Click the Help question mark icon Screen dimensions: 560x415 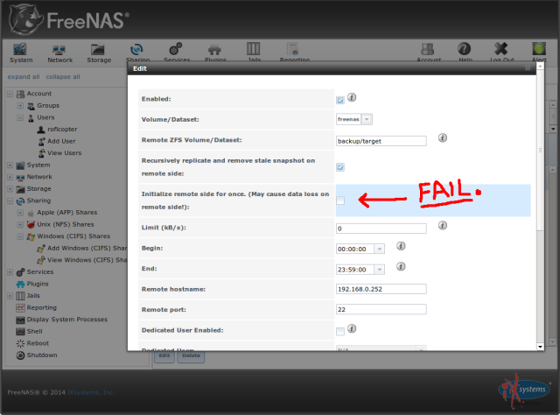(465, 49)
